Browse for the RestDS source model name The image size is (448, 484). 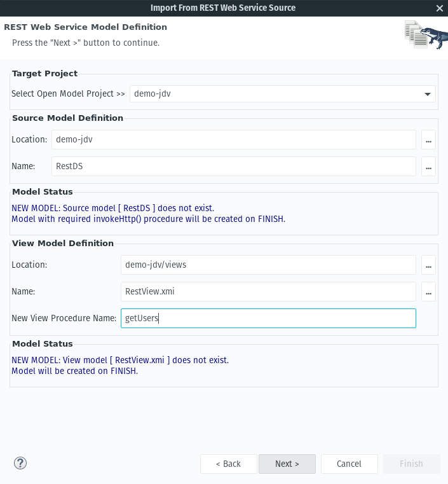pos(428,167)
